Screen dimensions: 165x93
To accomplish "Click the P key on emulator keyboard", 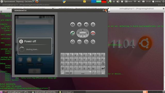I will coord(103,60).
